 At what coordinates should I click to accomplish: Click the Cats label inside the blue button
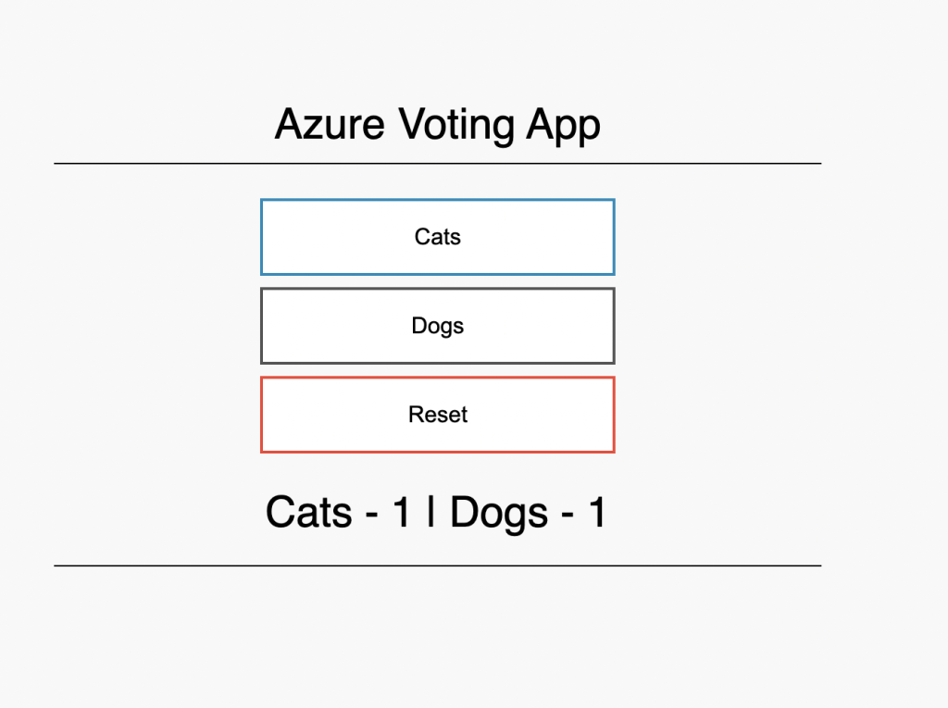pos(438,237)
